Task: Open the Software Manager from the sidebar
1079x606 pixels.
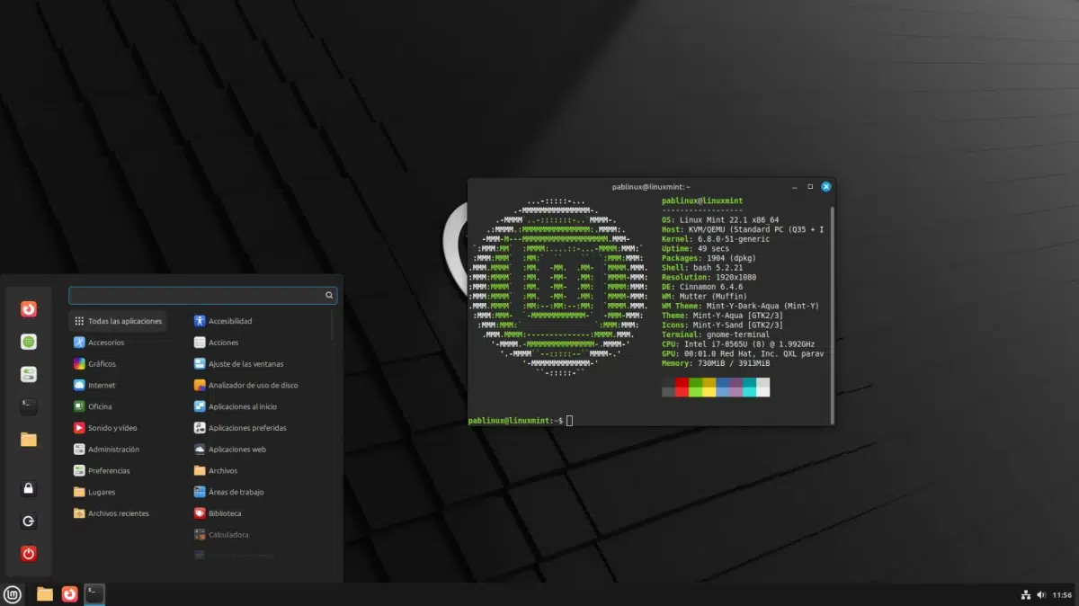Action: click(x=29, y=342)
